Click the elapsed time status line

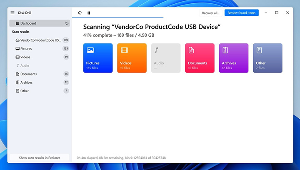click(121, 158)
